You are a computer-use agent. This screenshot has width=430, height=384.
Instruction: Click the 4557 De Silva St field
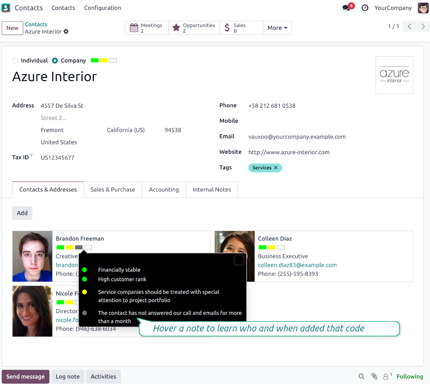62,106
